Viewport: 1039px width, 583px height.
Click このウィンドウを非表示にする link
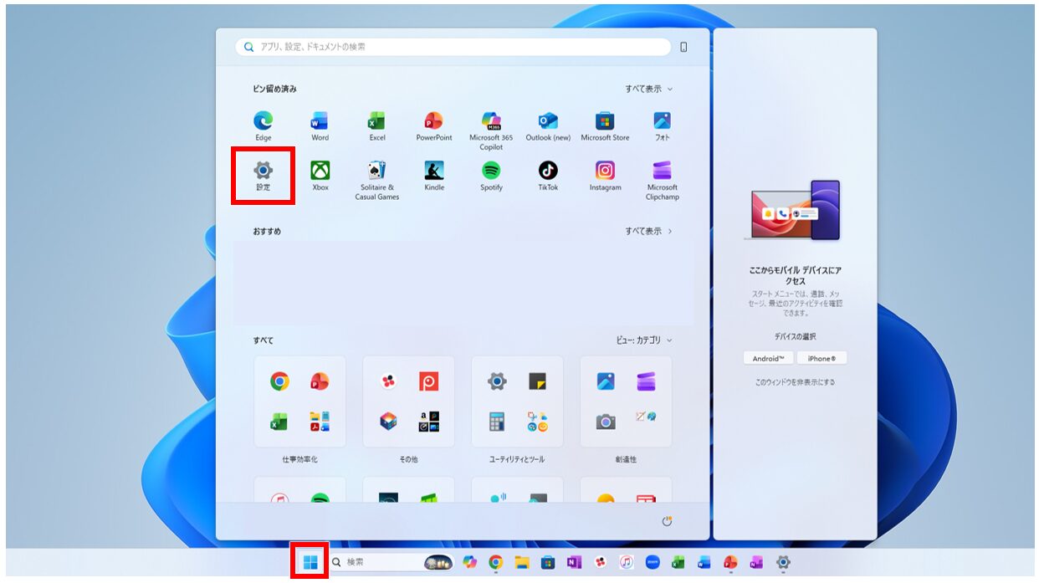pyautogui.click(x=795, y=382)
